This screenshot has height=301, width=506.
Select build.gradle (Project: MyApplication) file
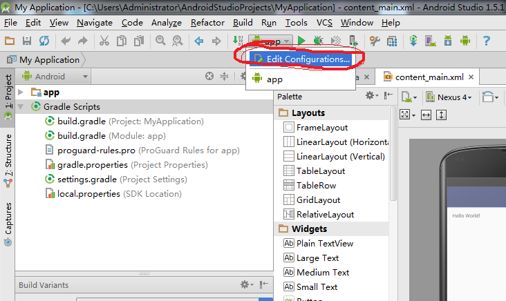tap(124, 122)
